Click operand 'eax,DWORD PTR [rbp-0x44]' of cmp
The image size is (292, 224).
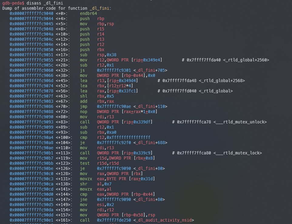126,194
